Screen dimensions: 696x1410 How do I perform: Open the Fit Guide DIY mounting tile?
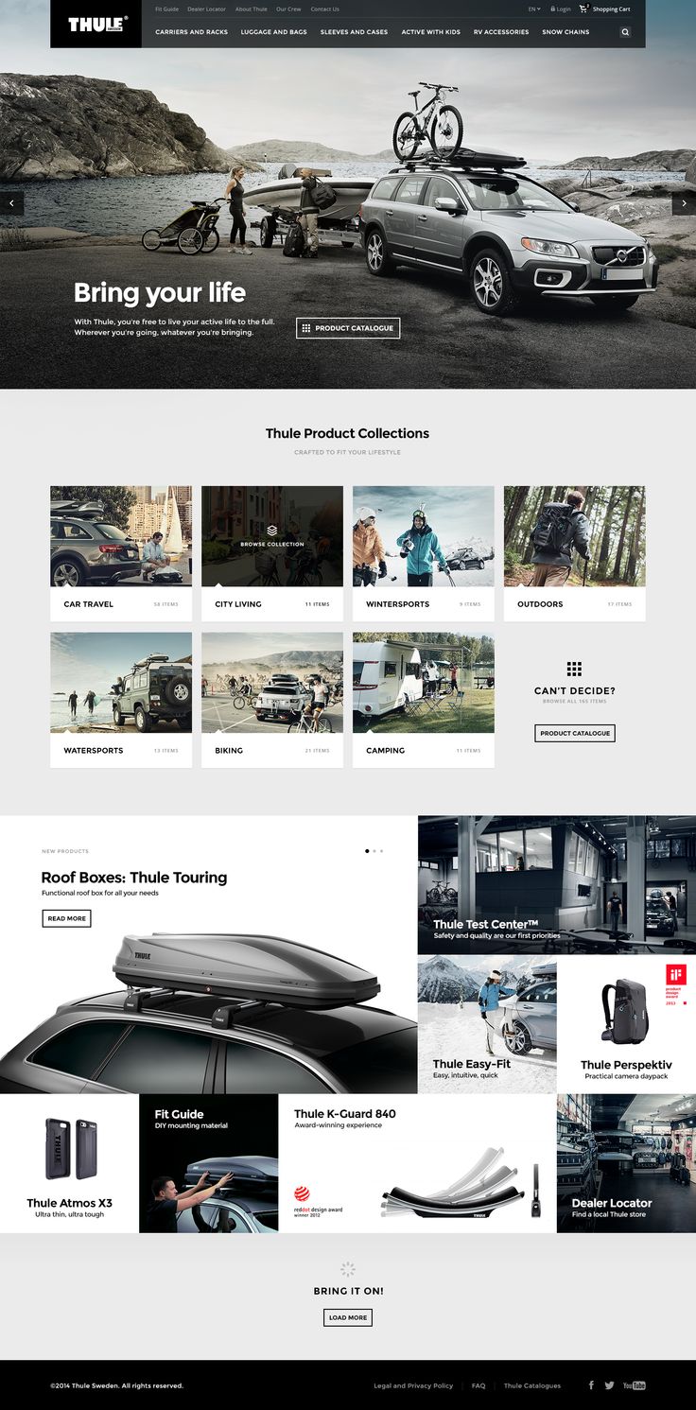pyautogui.click(x=209, y=1163)
